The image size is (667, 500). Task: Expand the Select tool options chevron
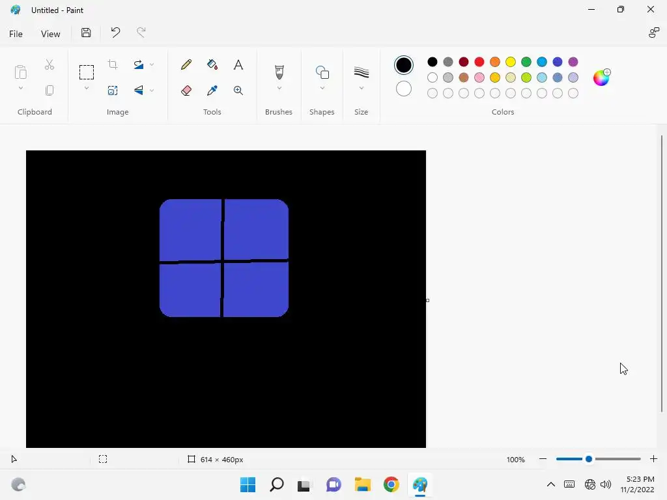pyautogui.click(x=87, y=88)
